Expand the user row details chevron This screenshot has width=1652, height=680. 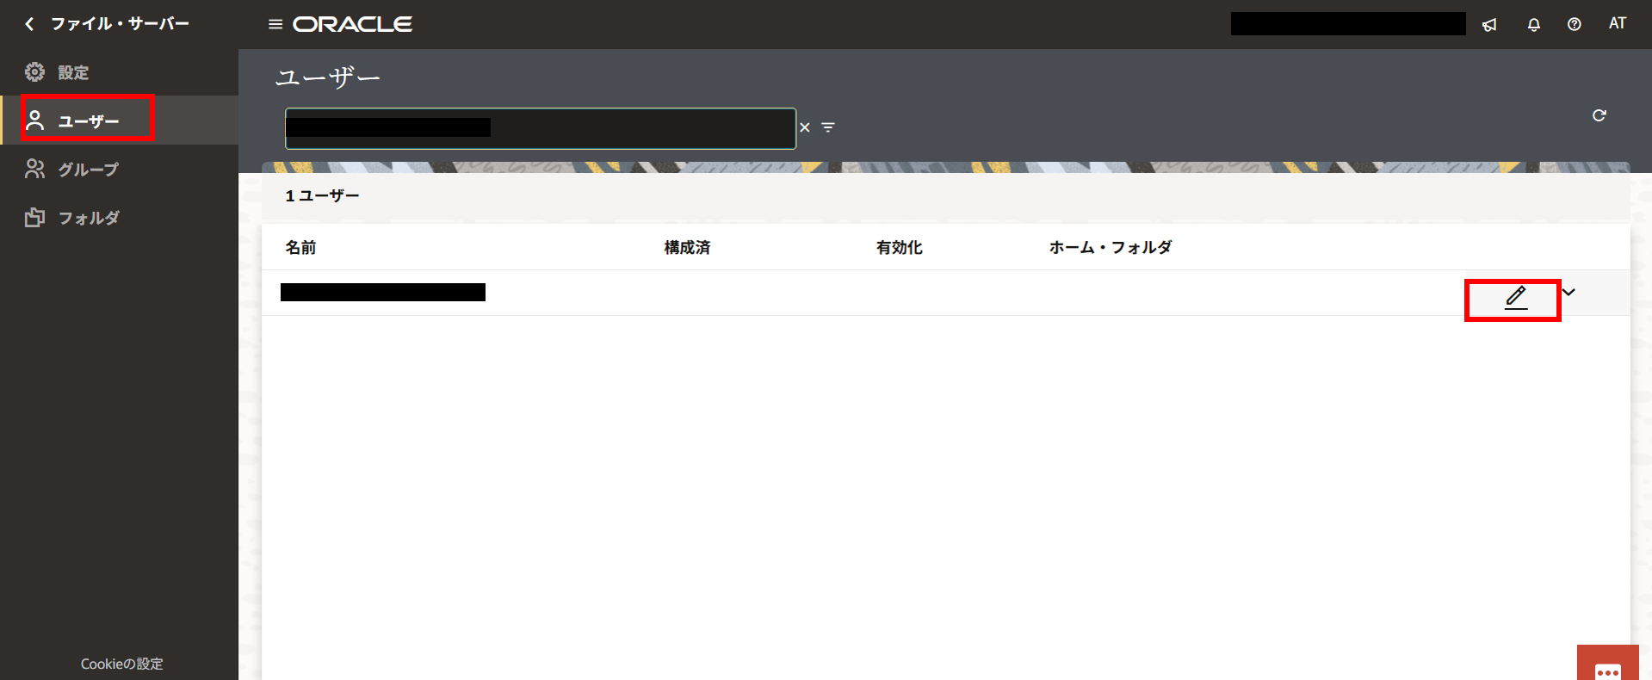(x=1568, y=293)
